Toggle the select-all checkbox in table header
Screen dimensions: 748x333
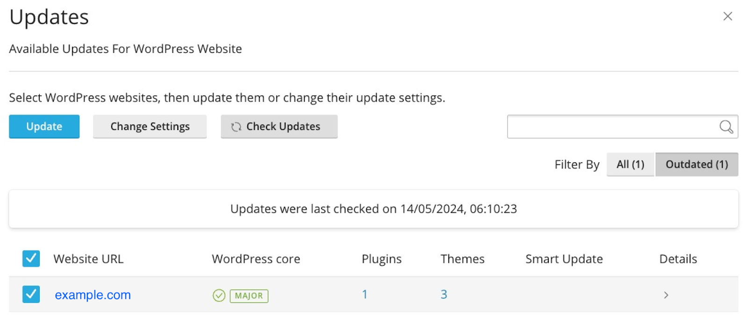pyautogui.click(x=31, y=259)
